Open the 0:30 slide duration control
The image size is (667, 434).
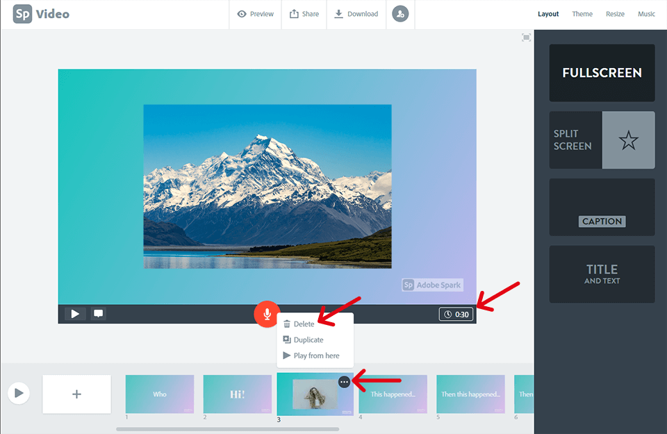point(456,314)
